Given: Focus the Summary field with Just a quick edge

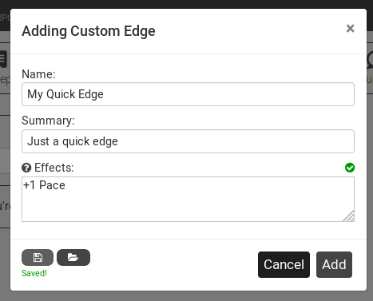Looking at the screenshot, I should tap(188, 141).
